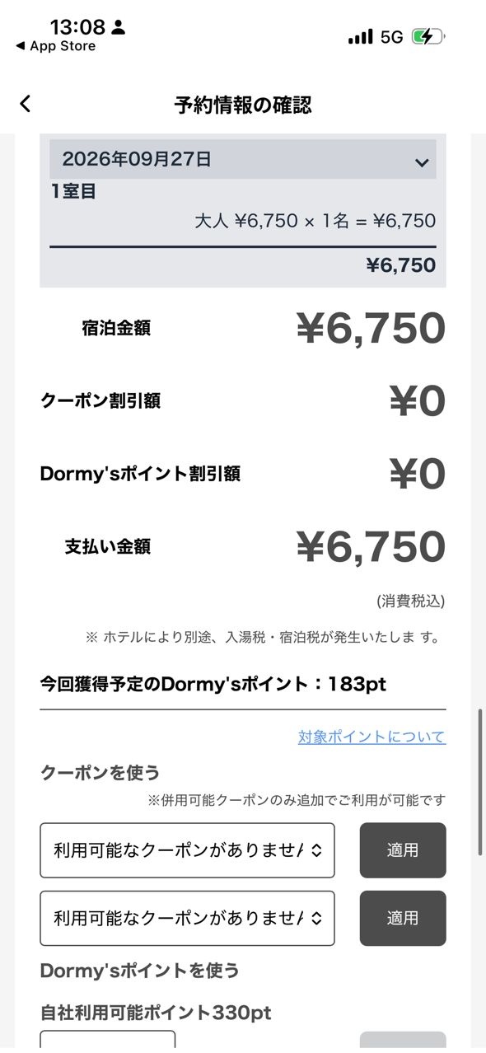Tap the up-down arrows on second coupon select
Image resolution: width=486 pixels, height=1053 pixels.
(318, 918)
